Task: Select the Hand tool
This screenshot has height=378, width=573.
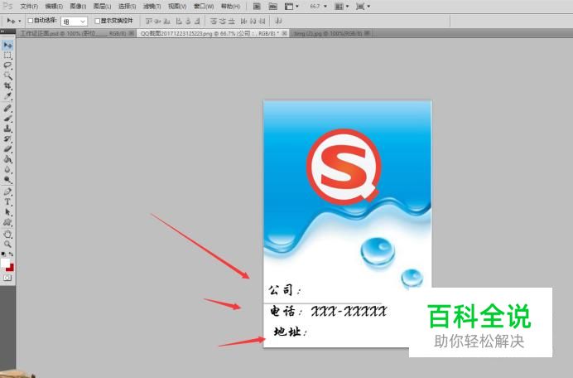Action: point(7,235)
